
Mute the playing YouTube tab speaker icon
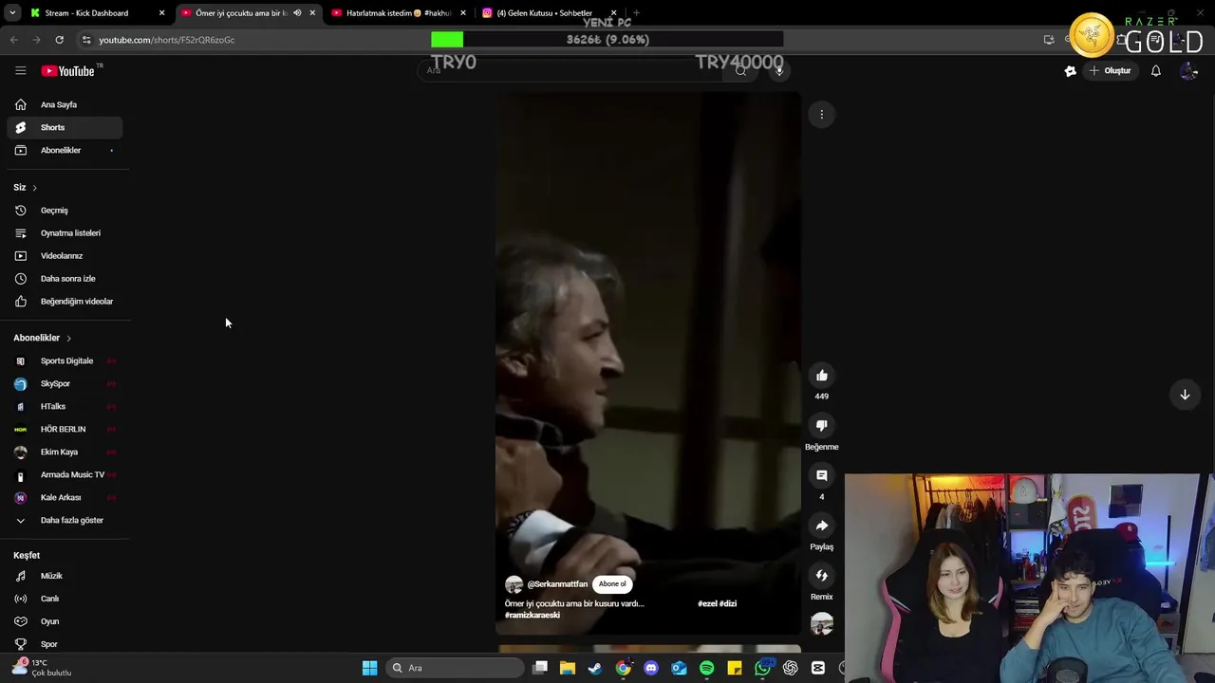[x=297, y=13]
